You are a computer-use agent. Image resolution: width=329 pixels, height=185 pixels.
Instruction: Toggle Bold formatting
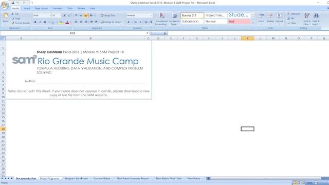coord(35,22)
